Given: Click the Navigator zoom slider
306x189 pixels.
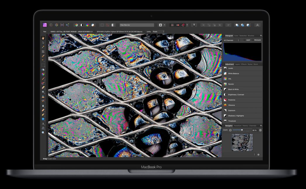Looking at the screenshot, I should (242, 130).
